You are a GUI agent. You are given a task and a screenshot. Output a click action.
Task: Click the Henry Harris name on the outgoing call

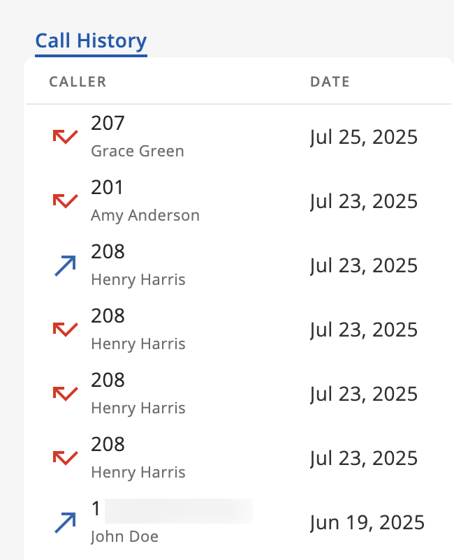tap(138, 279)
